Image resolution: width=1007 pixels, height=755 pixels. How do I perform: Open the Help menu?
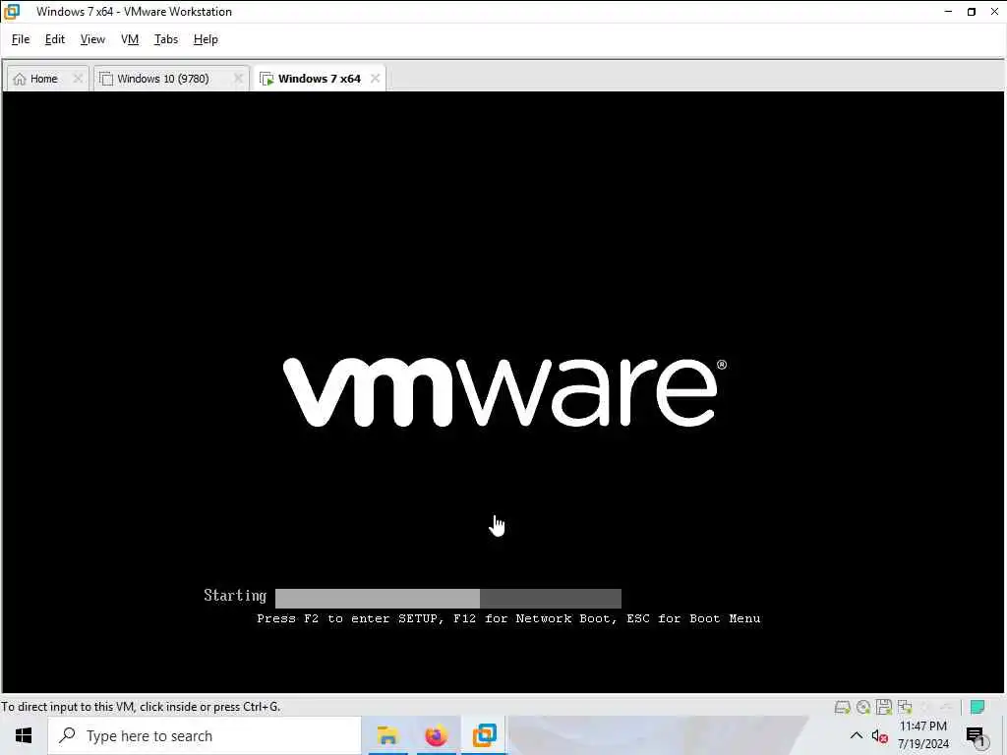click(x=206, y=39)
